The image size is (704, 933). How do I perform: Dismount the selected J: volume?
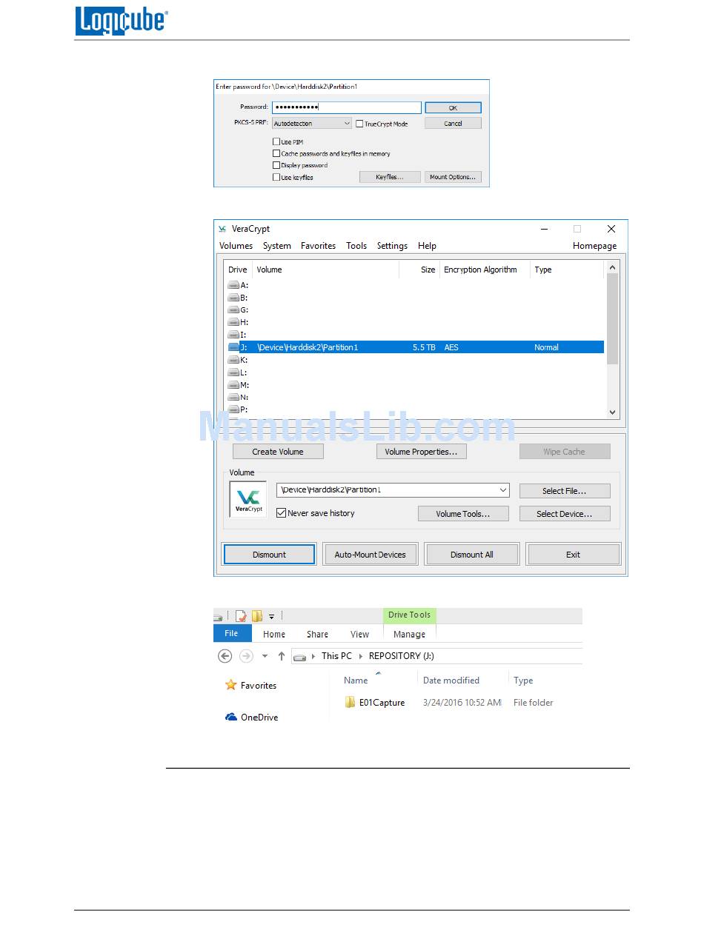tap(270, 555)
